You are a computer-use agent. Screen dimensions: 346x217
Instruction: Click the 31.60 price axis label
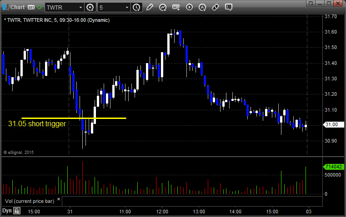pyautogui.click(x=331, y=32)
